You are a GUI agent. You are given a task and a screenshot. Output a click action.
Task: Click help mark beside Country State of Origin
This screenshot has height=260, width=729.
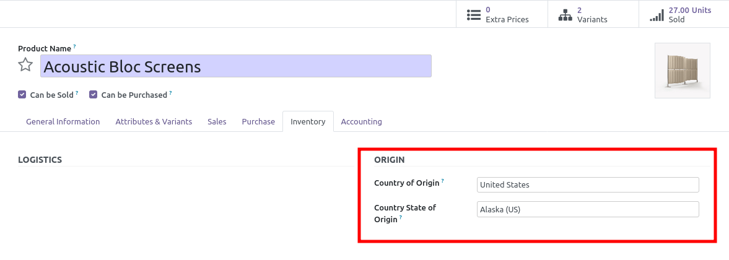[401, 218]
